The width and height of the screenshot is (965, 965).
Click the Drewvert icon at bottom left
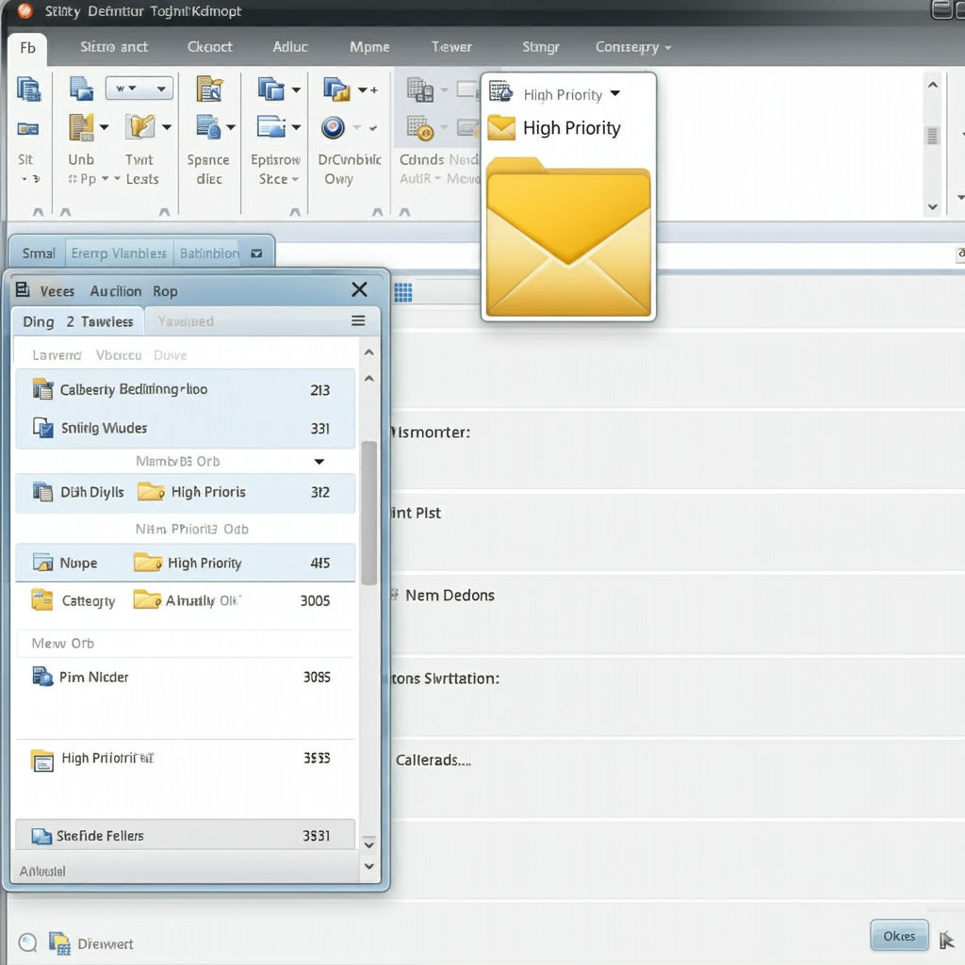(59, 942)
